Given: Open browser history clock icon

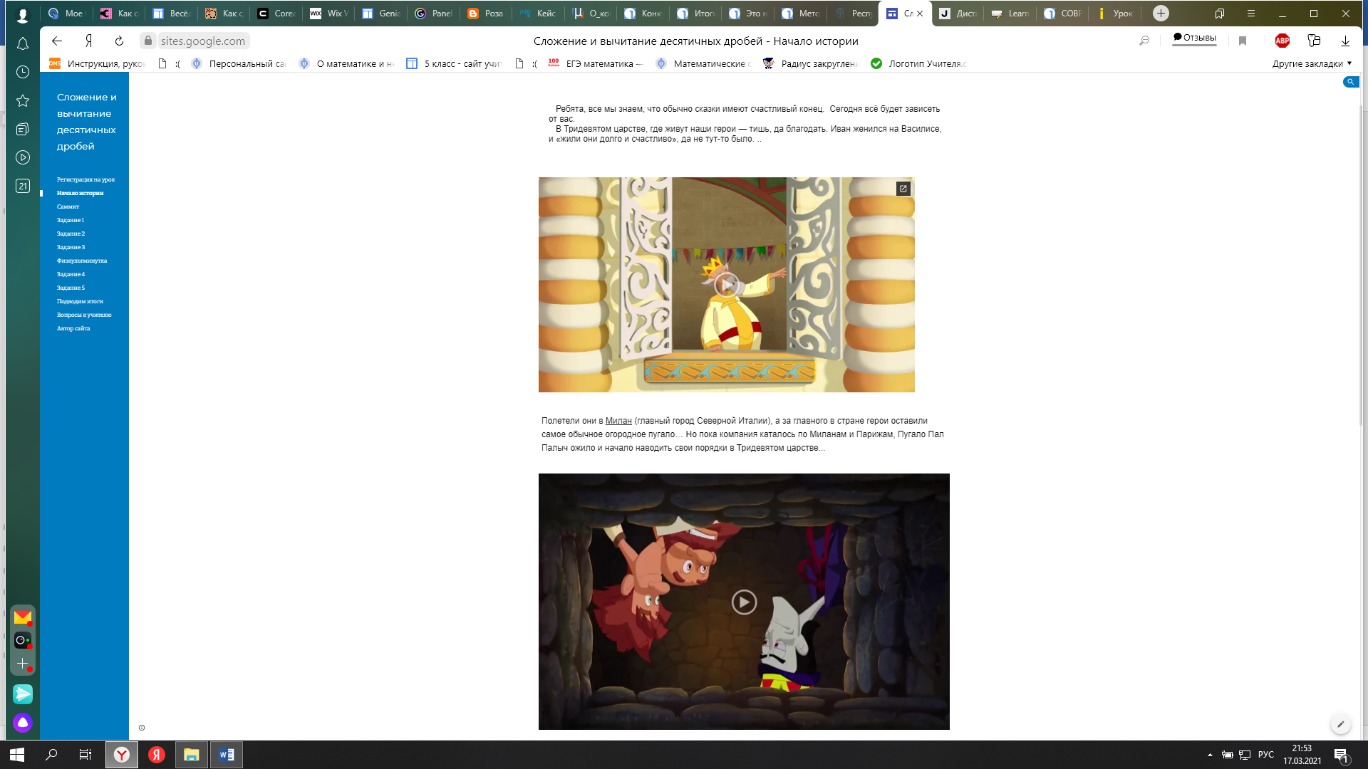Looking at the screenshot, I should click(23, 72).
